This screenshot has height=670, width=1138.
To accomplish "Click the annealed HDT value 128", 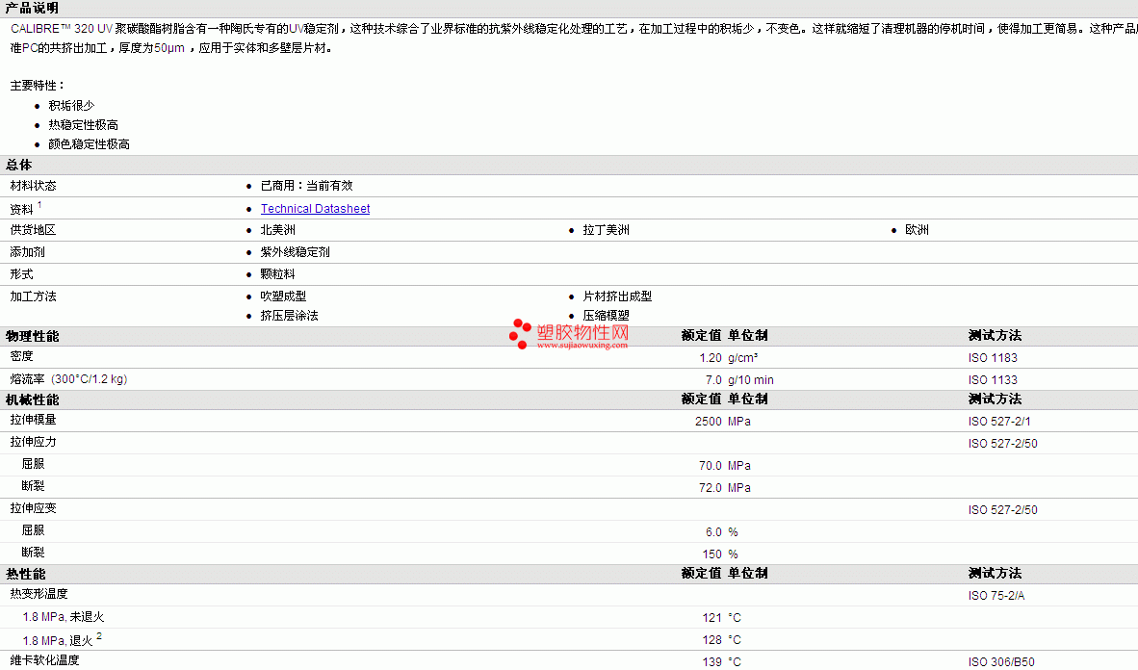I will coord(712,640).
